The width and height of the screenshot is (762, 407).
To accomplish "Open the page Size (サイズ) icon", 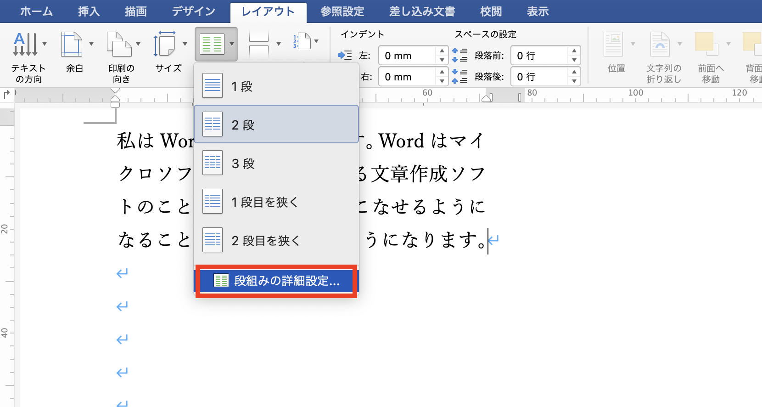I will click(165, 44).
